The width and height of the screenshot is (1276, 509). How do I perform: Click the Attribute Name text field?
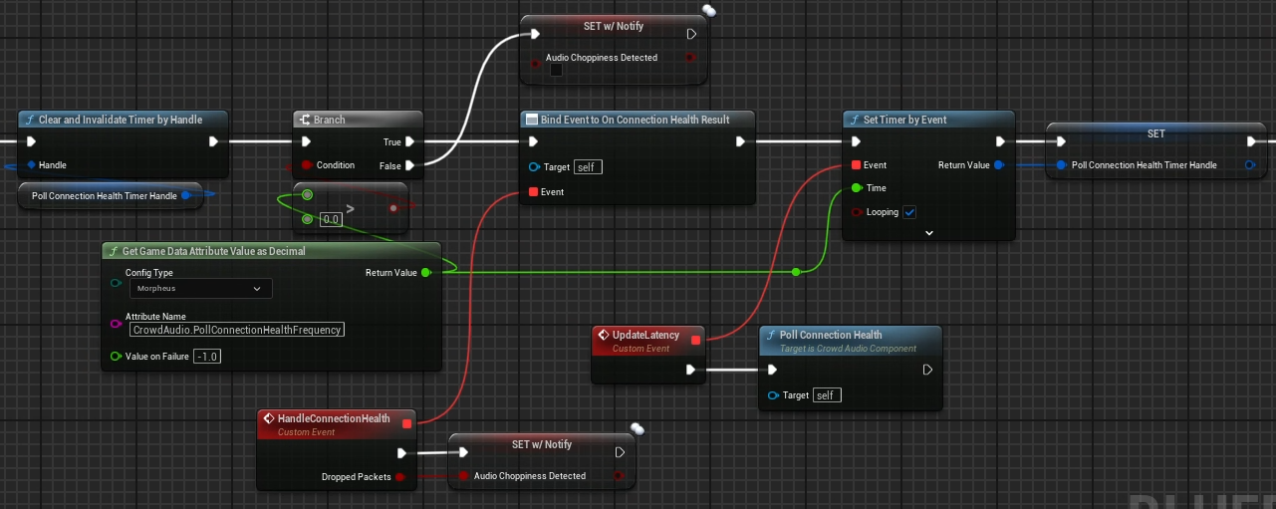[237, 330]
